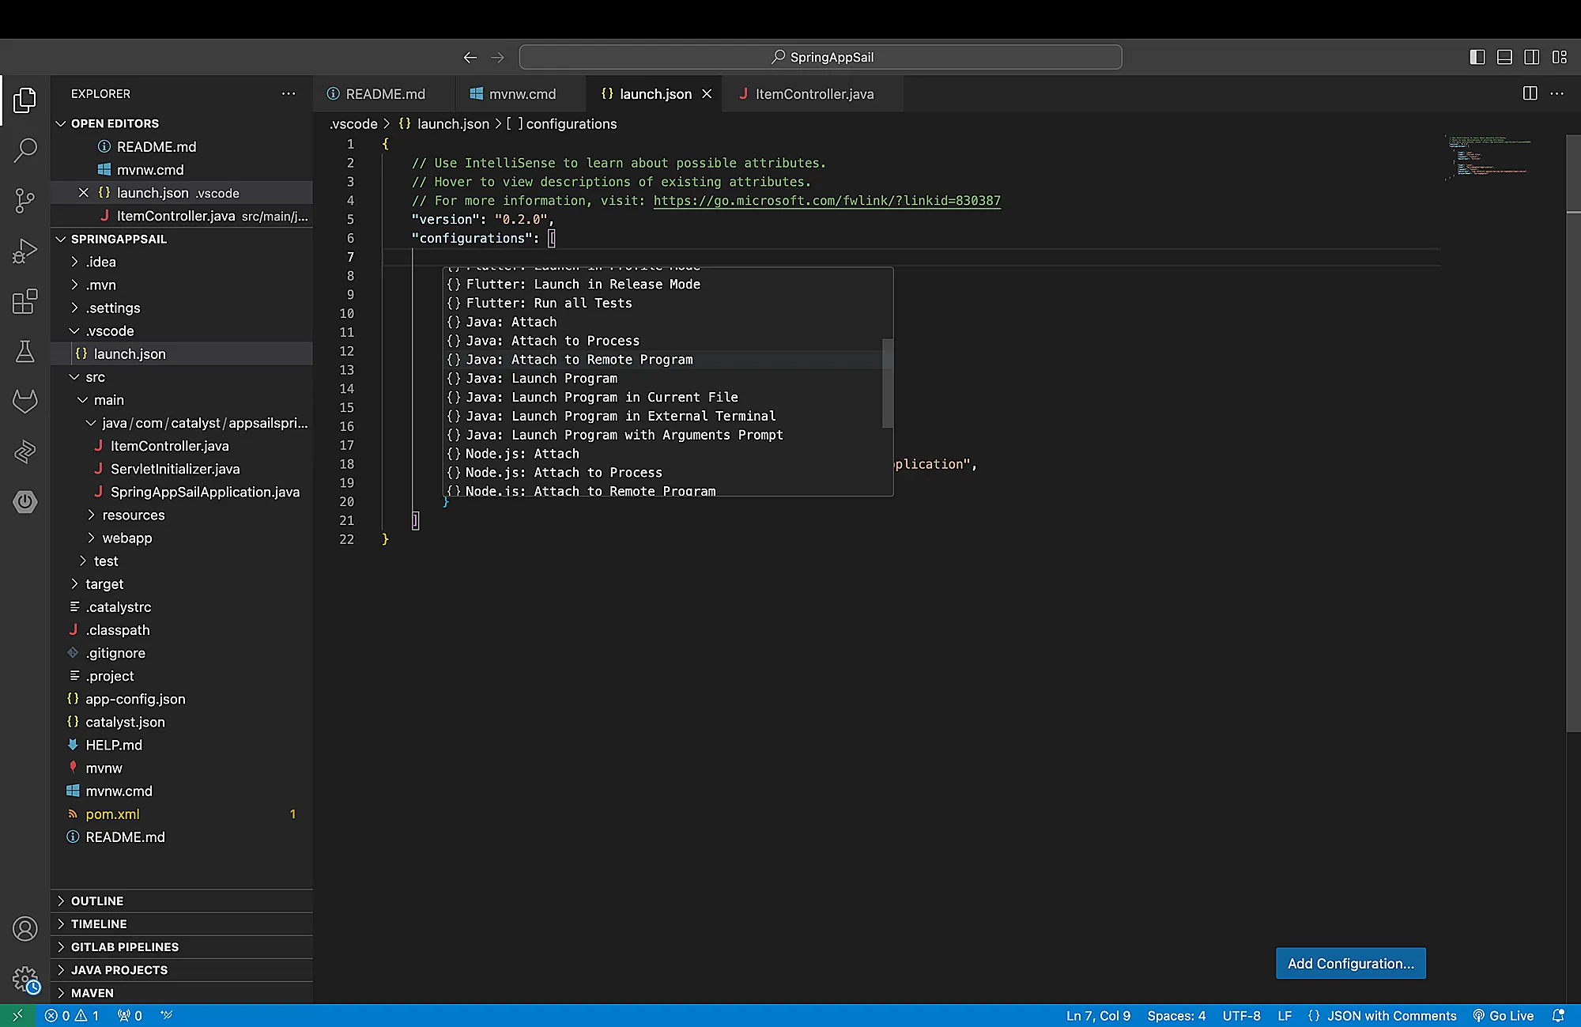The height and width of the screenshot is (1027, 1581).
Task: Go back with the navigation arrow
Action: point(470,57)
